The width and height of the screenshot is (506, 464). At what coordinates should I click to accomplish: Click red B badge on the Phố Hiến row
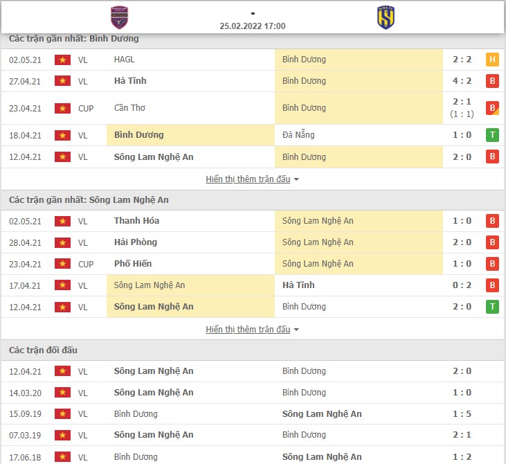[492, 264]
